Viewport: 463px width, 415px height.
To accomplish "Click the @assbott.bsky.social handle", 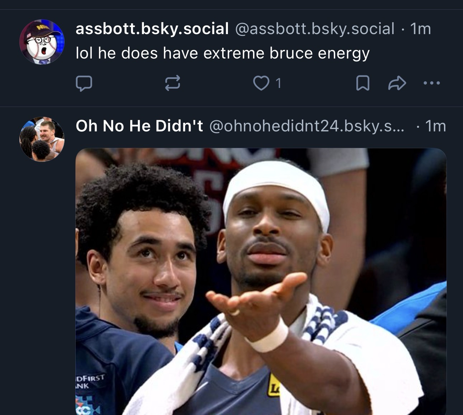I will (x=315, y=29).
